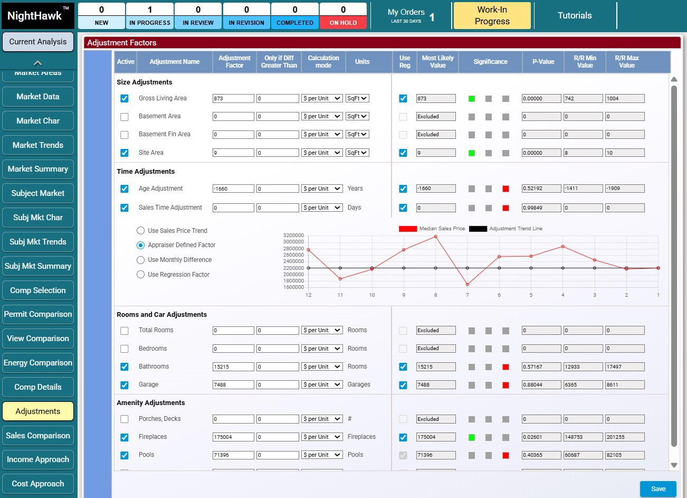Open Fireplaces calculation mode dropdown
This screenshot has width=687, height=498.
click(322, 437)
